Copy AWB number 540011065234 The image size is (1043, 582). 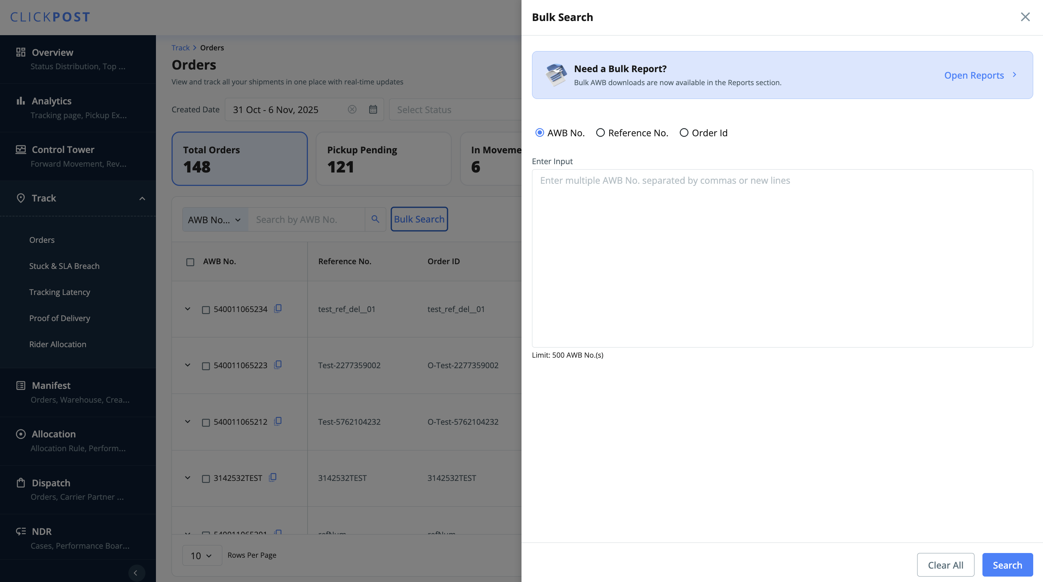(278, 308)
